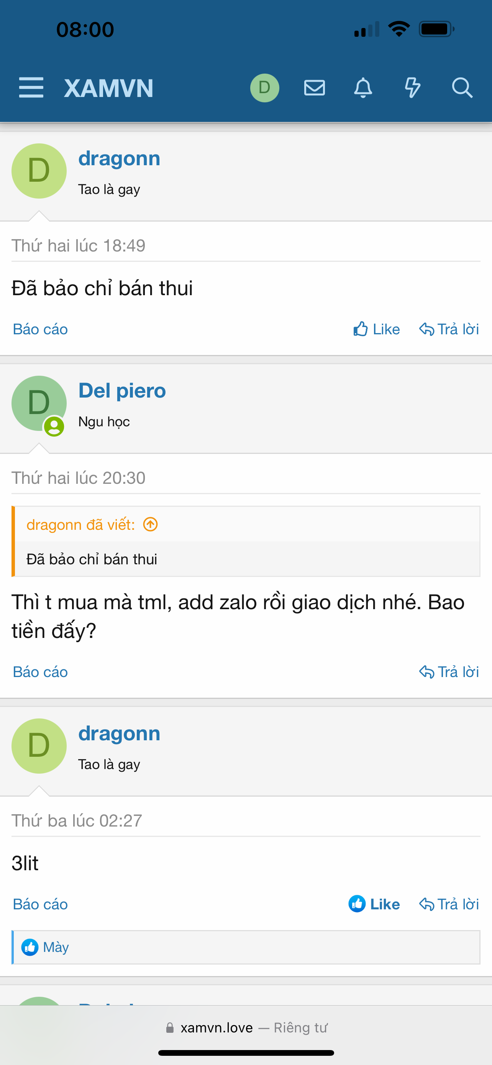
Task: Open the inbox envelope icon
Action: 314,88
